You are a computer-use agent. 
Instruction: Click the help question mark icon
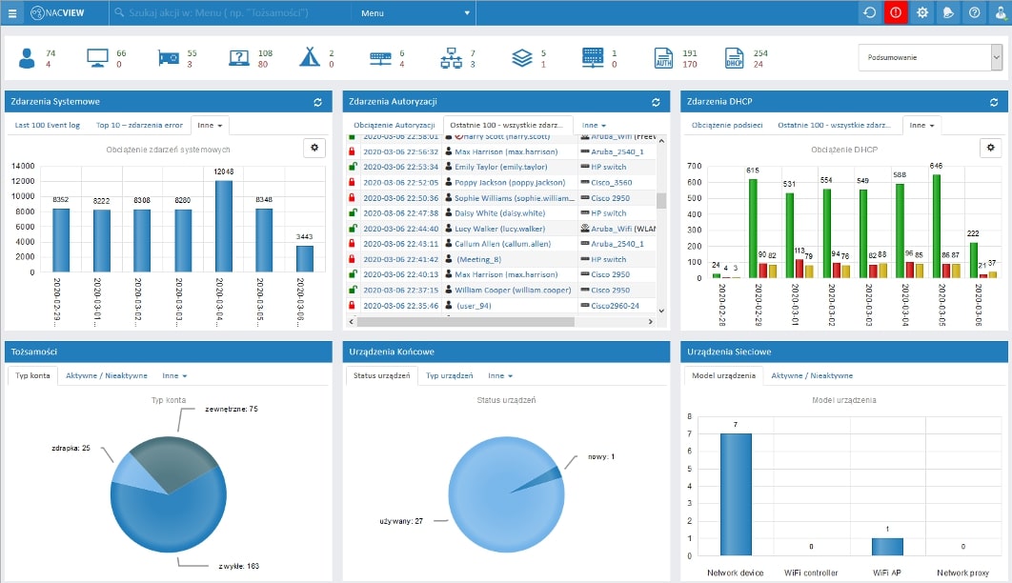(974, 13)
